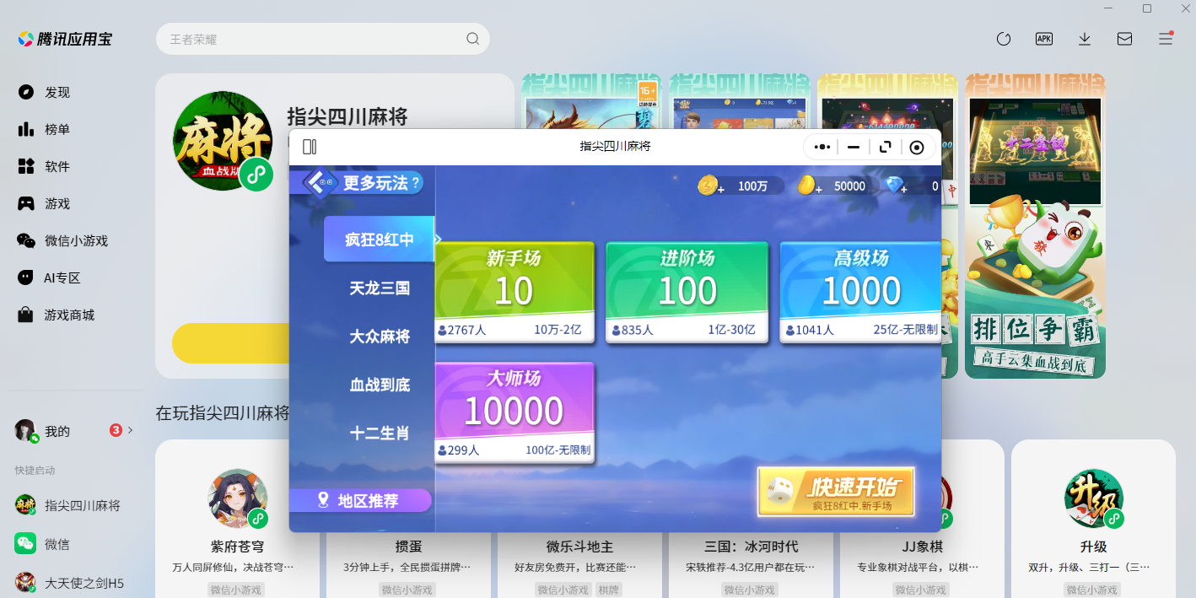Open the downloads icon in top toolbar

(1085, 39)
